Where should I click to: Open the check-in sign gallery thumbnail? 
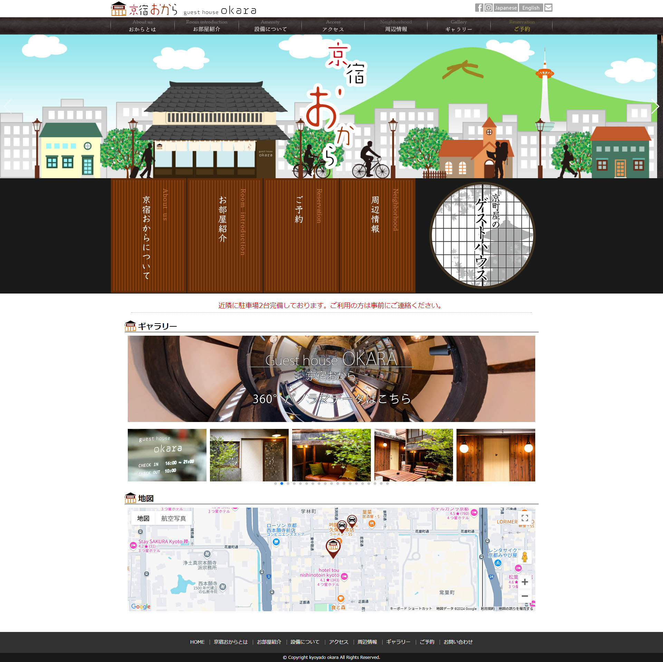(167, 455)
